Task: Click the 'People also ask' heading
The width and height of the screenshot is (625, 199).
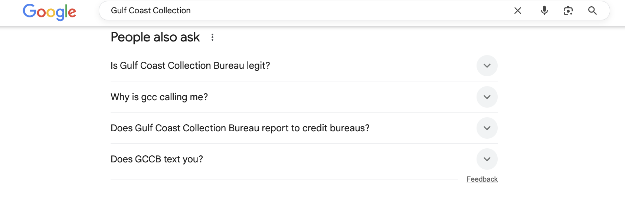Action: (x=155, y=37)
